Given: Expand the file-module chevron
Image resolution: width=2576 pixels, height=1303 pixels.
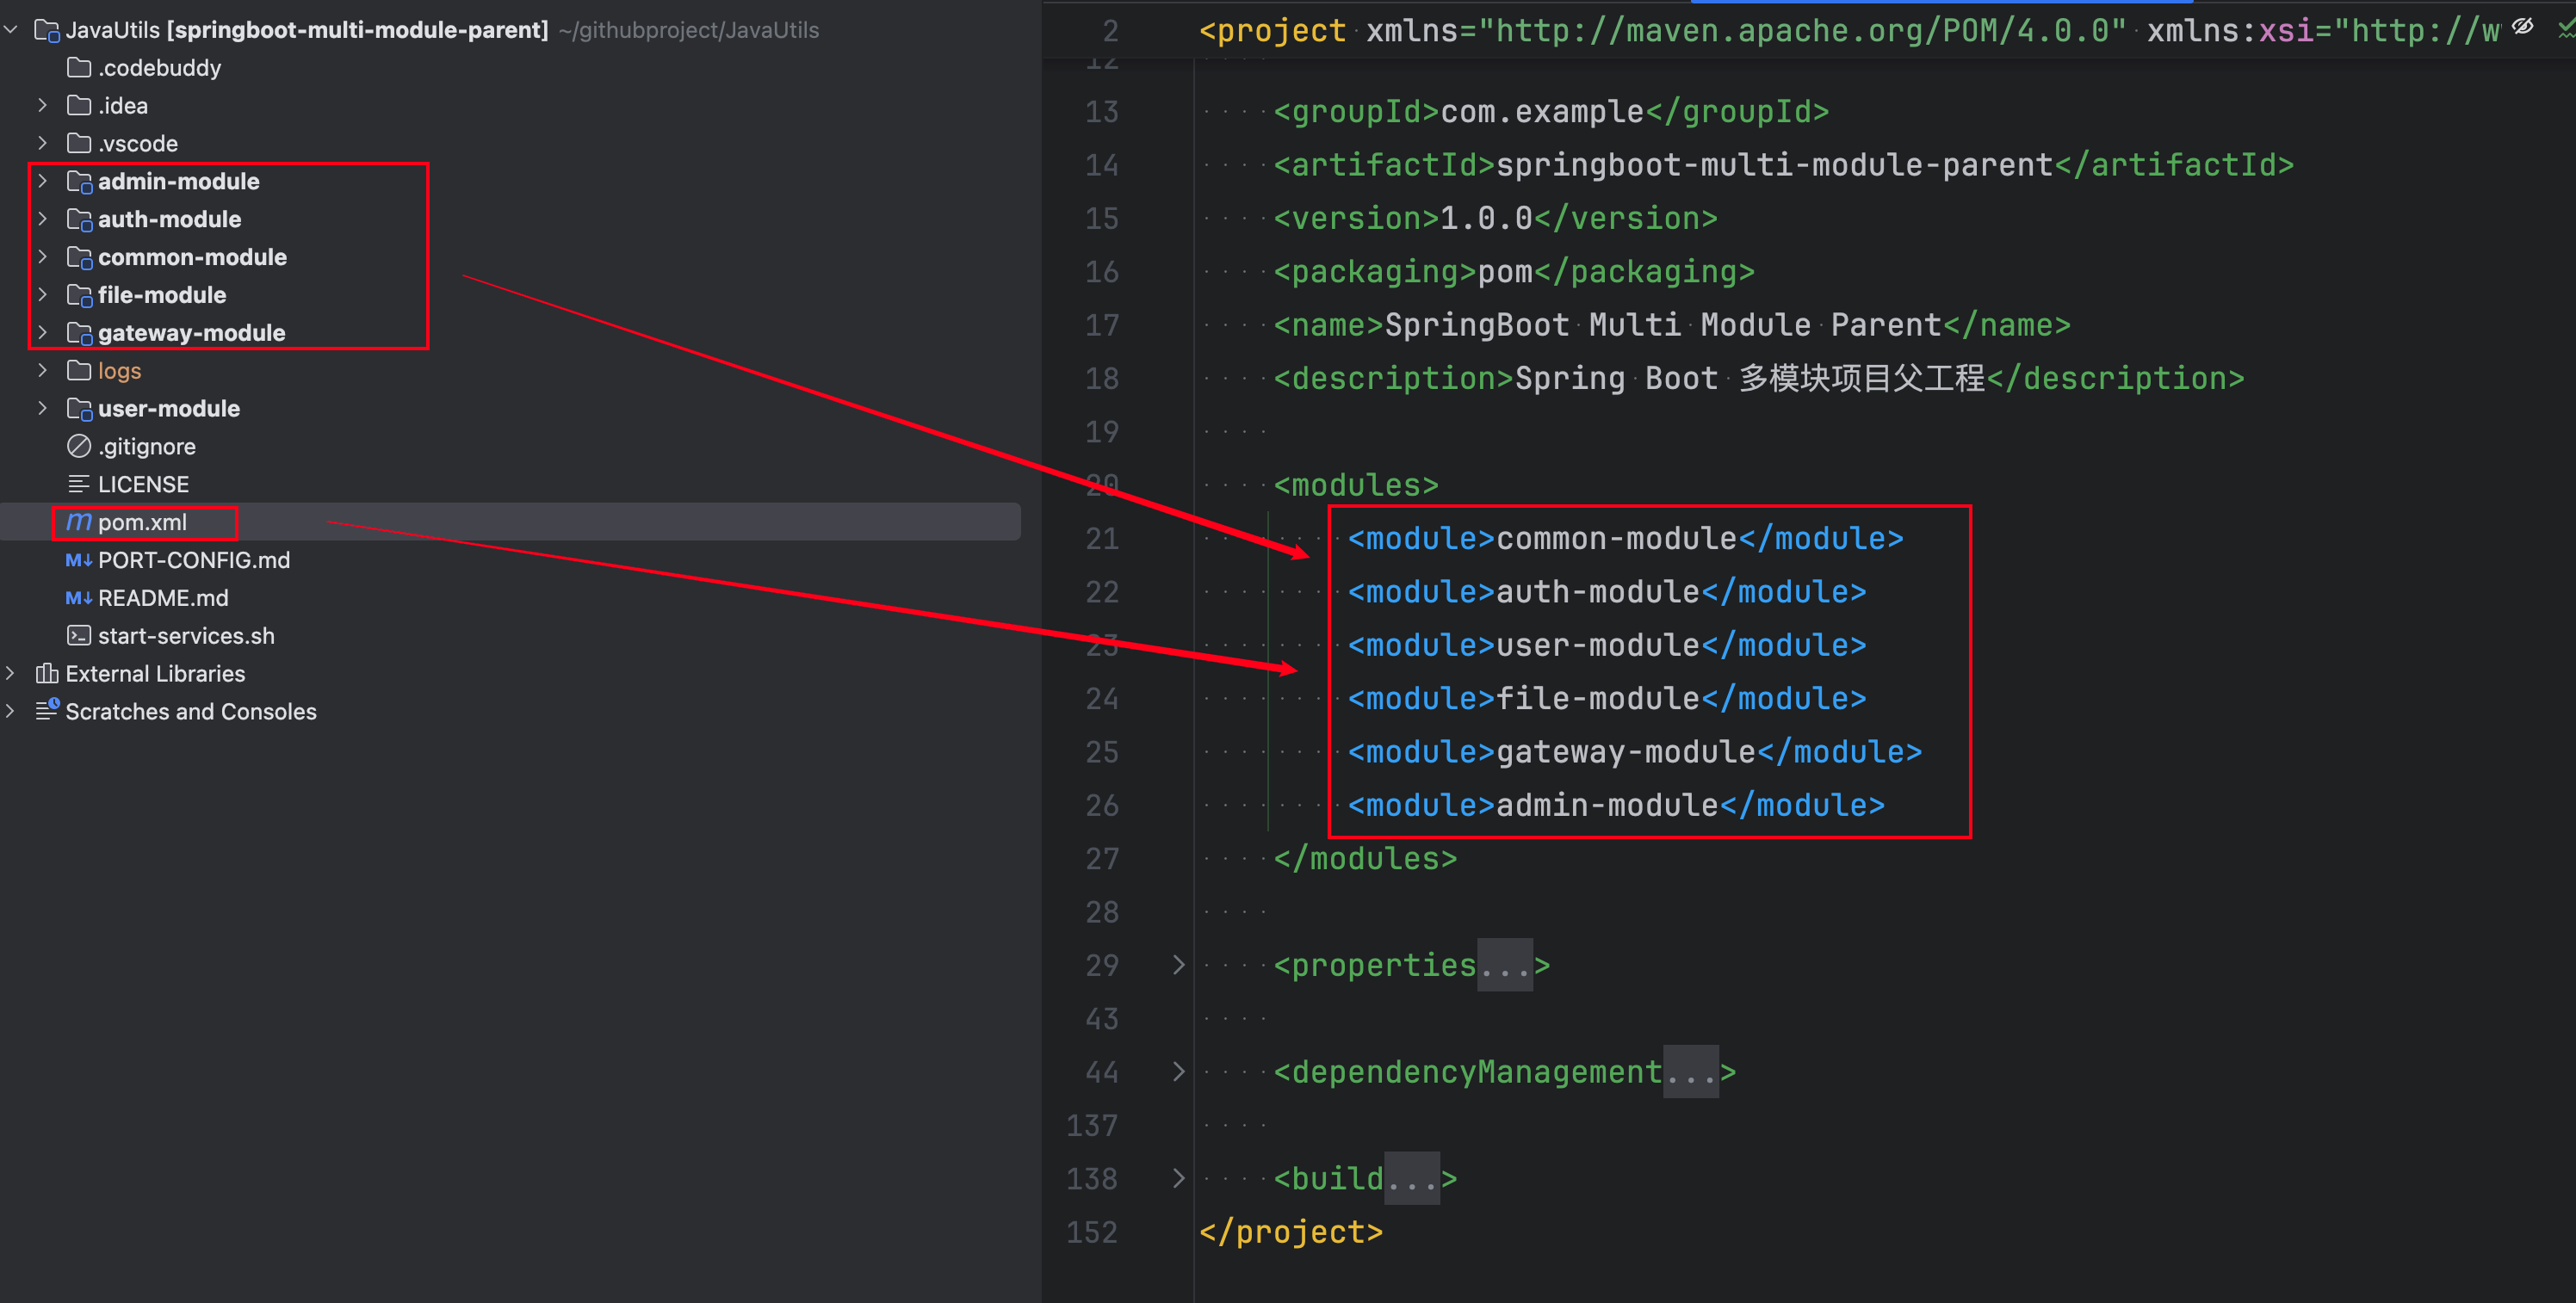Looking at the screenshot, I should point(42,295).
